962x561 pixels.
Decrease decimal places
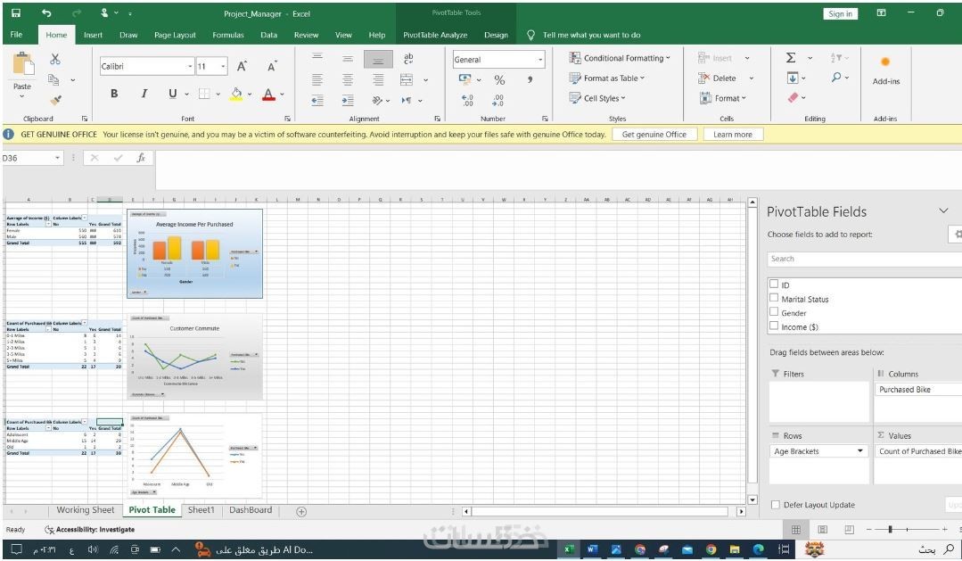498,100
